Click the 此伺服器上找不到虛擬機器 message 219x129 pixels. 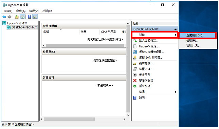pos(105,39)
